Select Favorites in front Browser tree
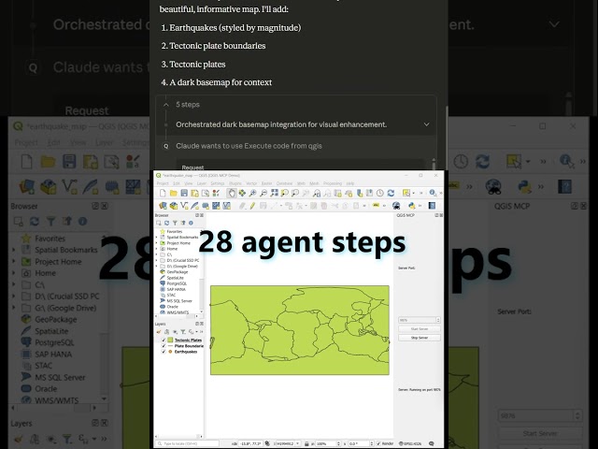598x449 pixels. point(175,231)
